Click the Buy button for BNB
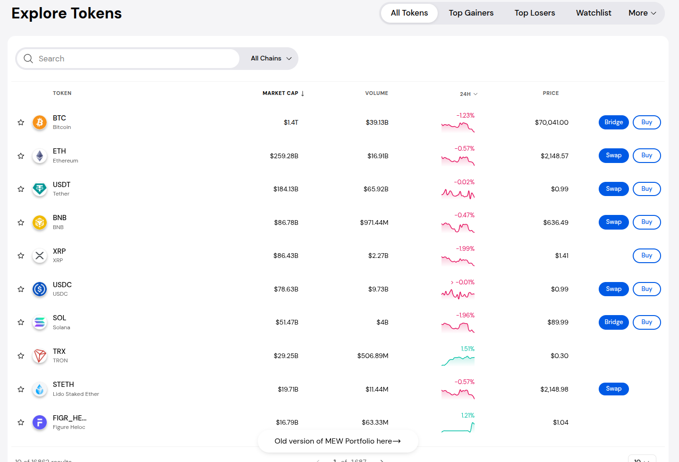679x462 pixels. (x=647, y=222)
